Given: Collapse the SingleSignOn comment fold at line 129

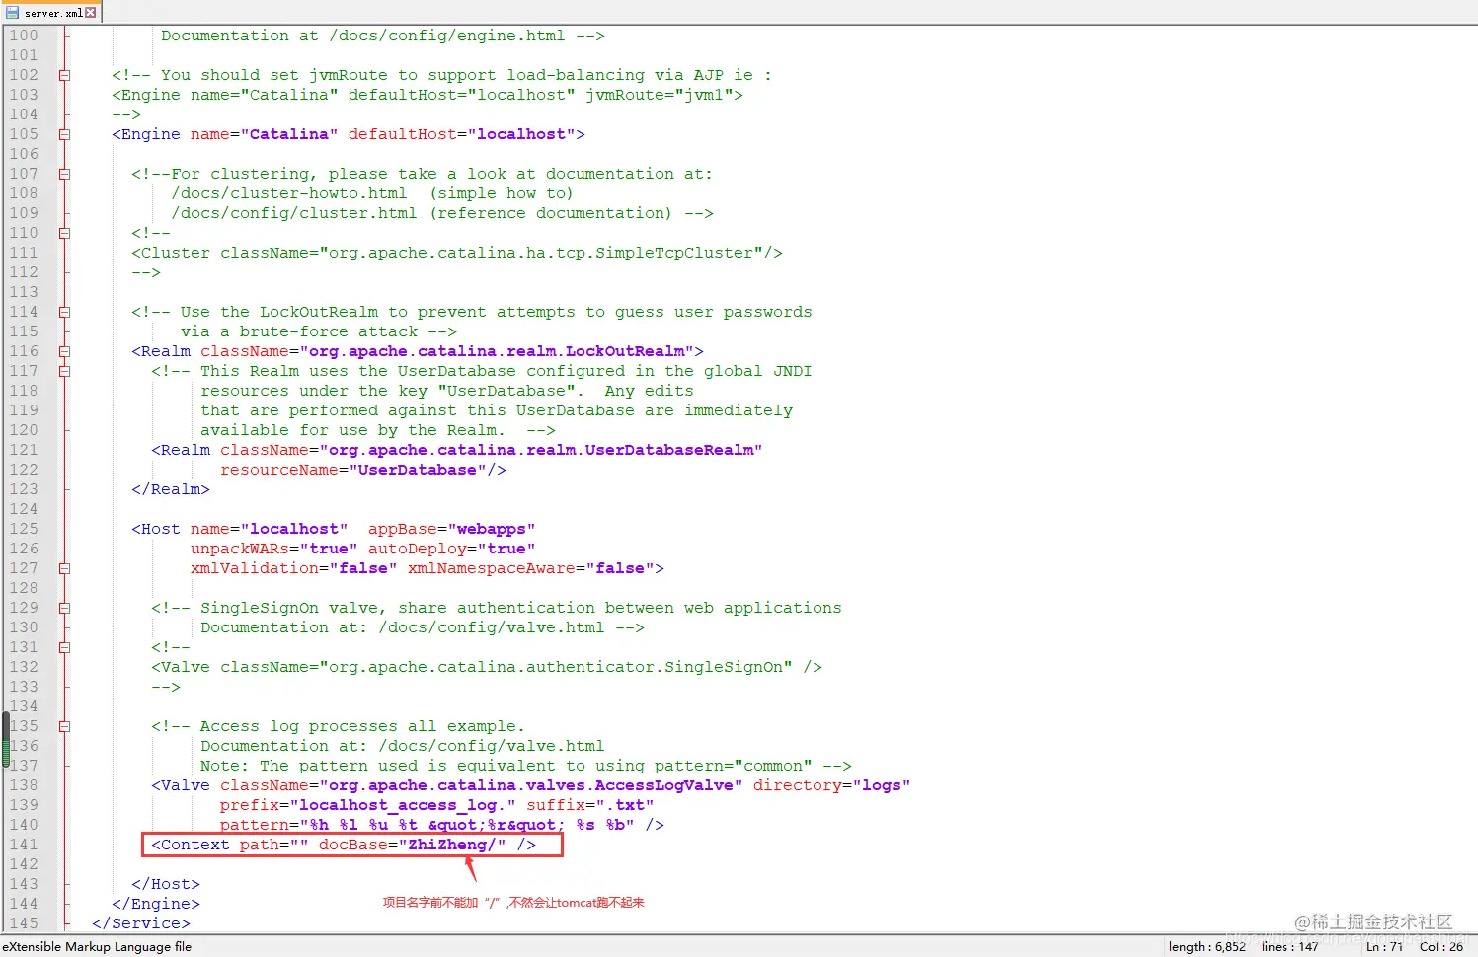Looking at the screenshot, I should [65, 608].
